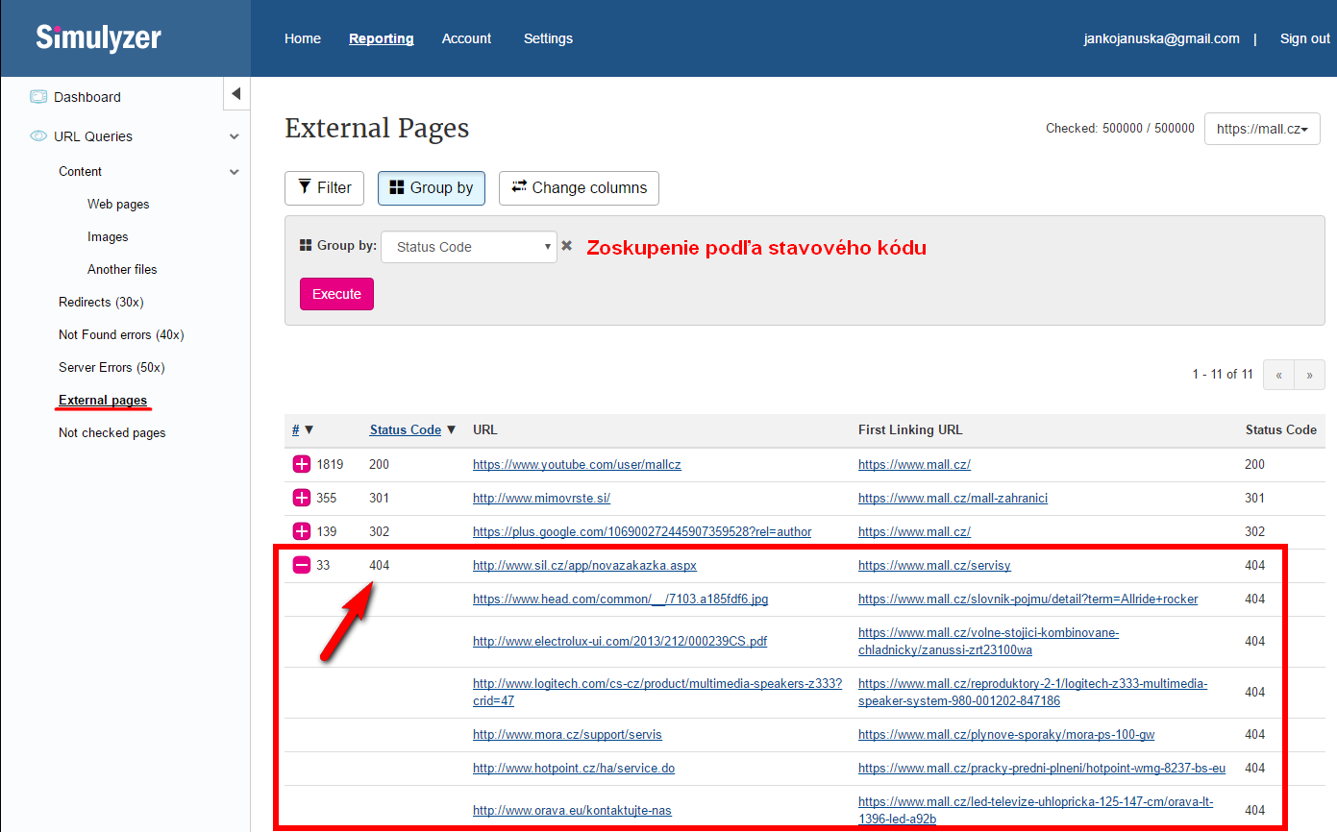Select Images in sidebar
Screen dimensions: 1337x832
pyautogui.click(x=108, y=236)
